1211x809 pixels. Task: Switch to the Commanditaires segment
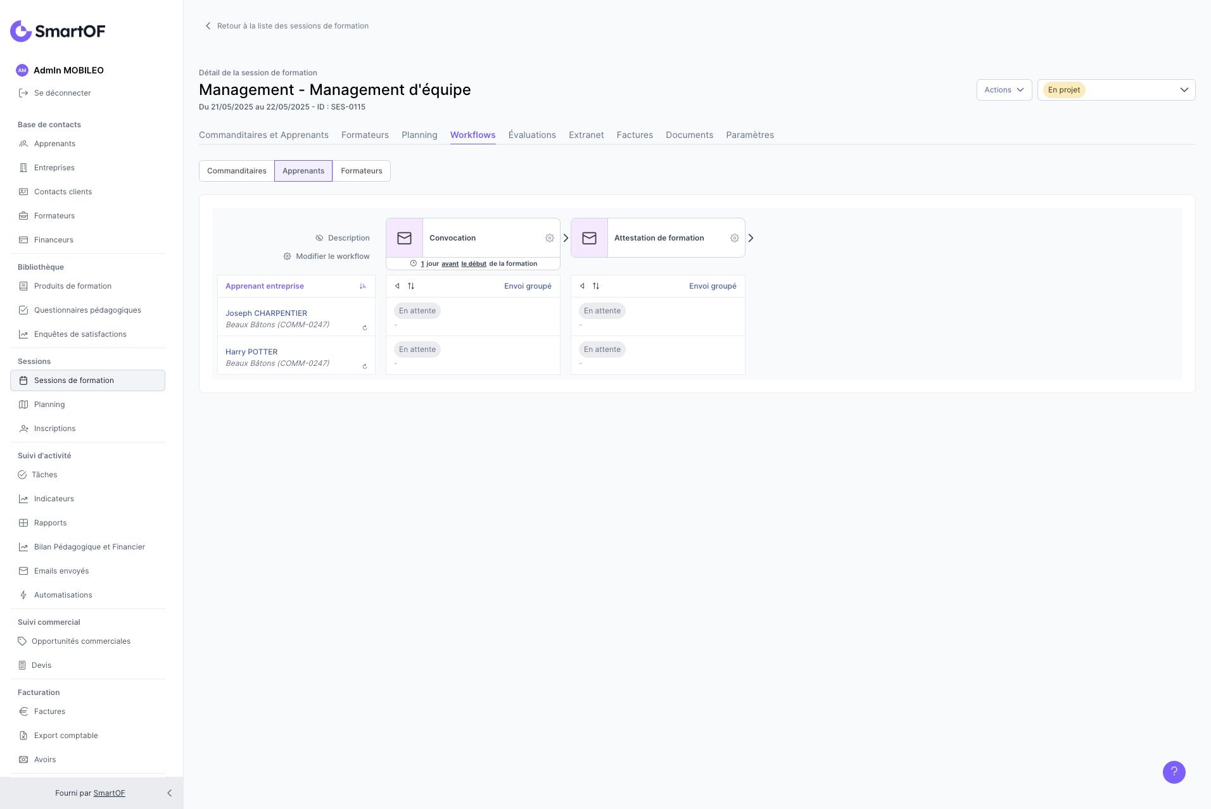click(236, 171)
